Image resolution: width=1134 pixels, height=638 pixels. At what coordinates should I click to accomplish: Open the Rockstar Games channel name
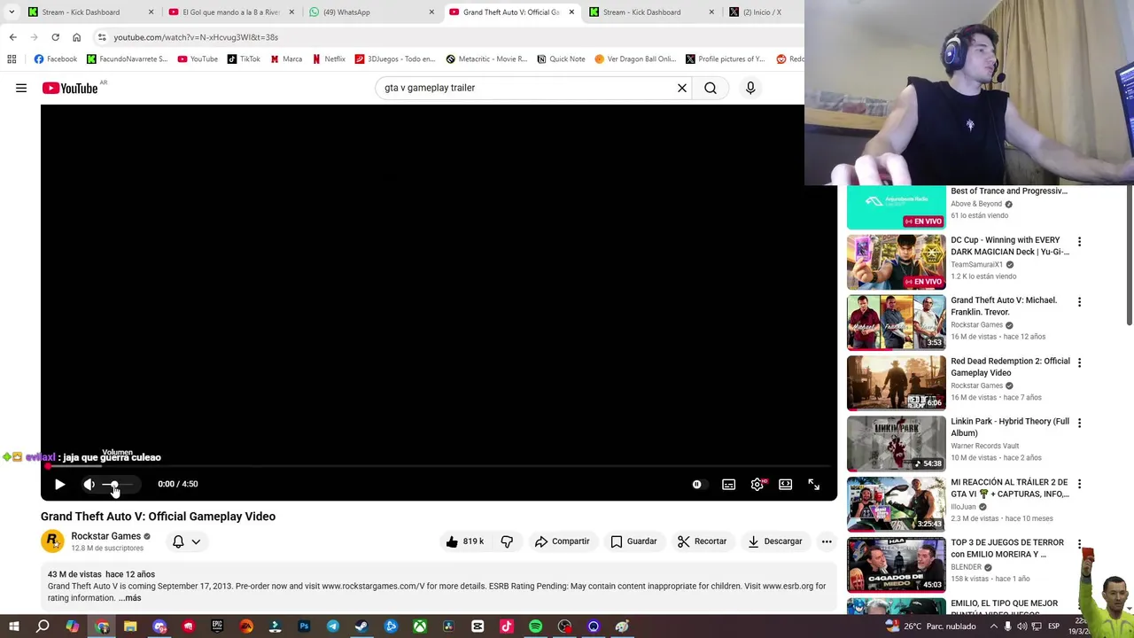click(x=105, y=536)
